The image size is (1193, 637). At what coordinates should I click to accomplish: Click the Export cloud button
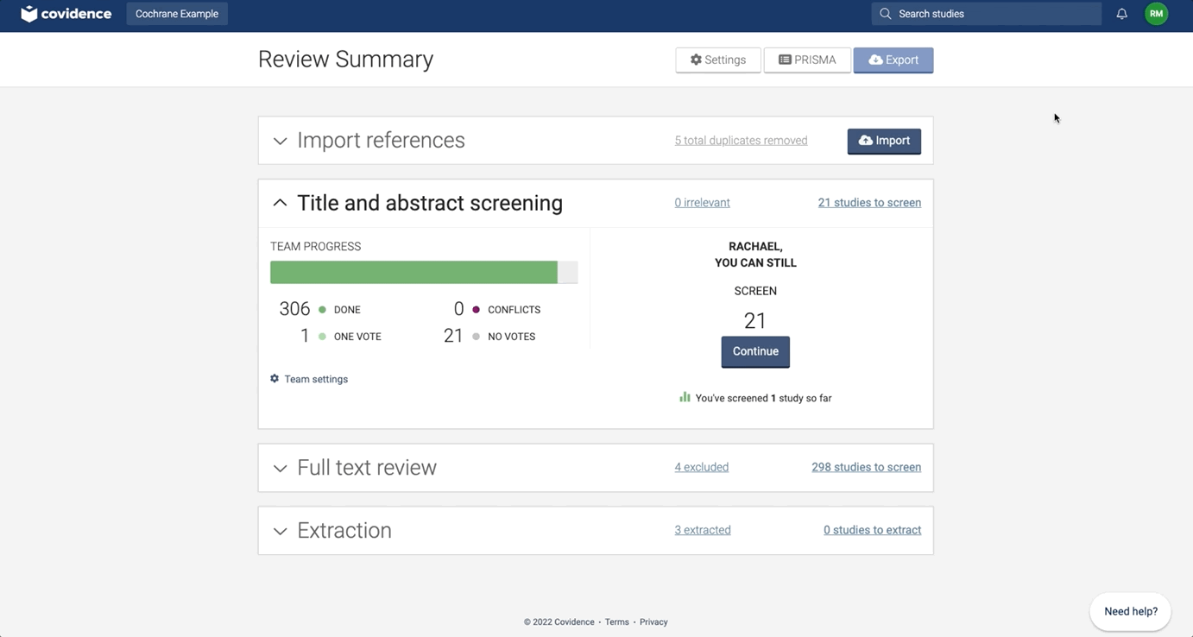pyautogui.click(x=893, y=60)
